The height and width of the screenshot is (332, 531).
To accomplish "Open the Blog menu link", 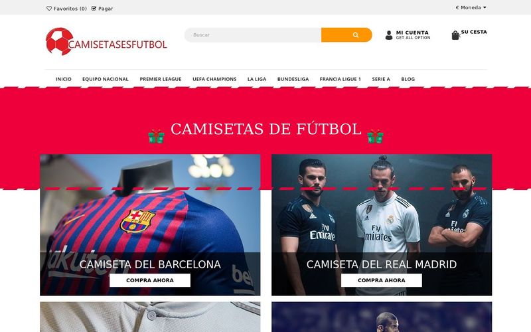I will click(408, 79).
